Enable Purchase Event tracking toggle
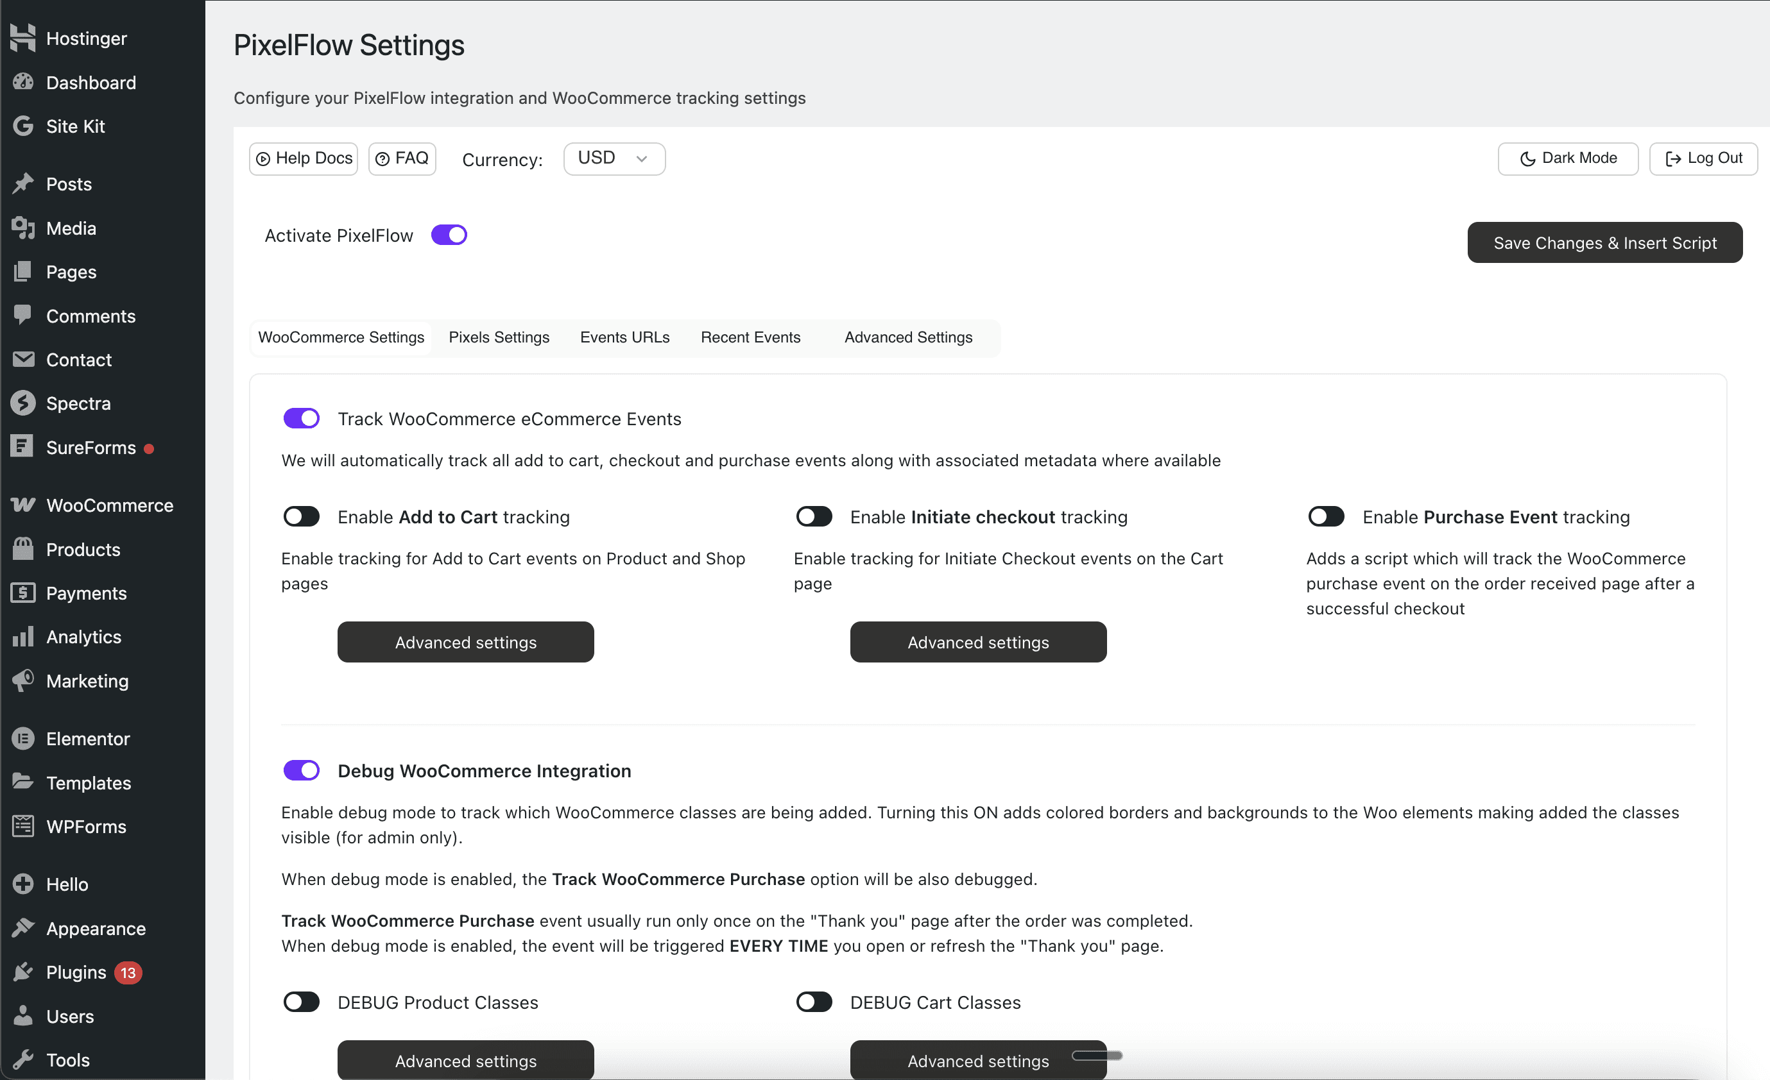 click(1326, 517)
